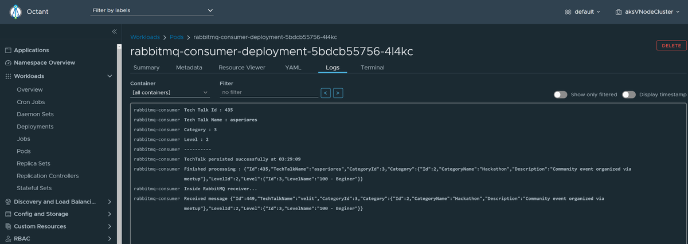Click 'Inside RabbitMQ receiver...' log line
This screenshot has width=688, height=244.
221,188
